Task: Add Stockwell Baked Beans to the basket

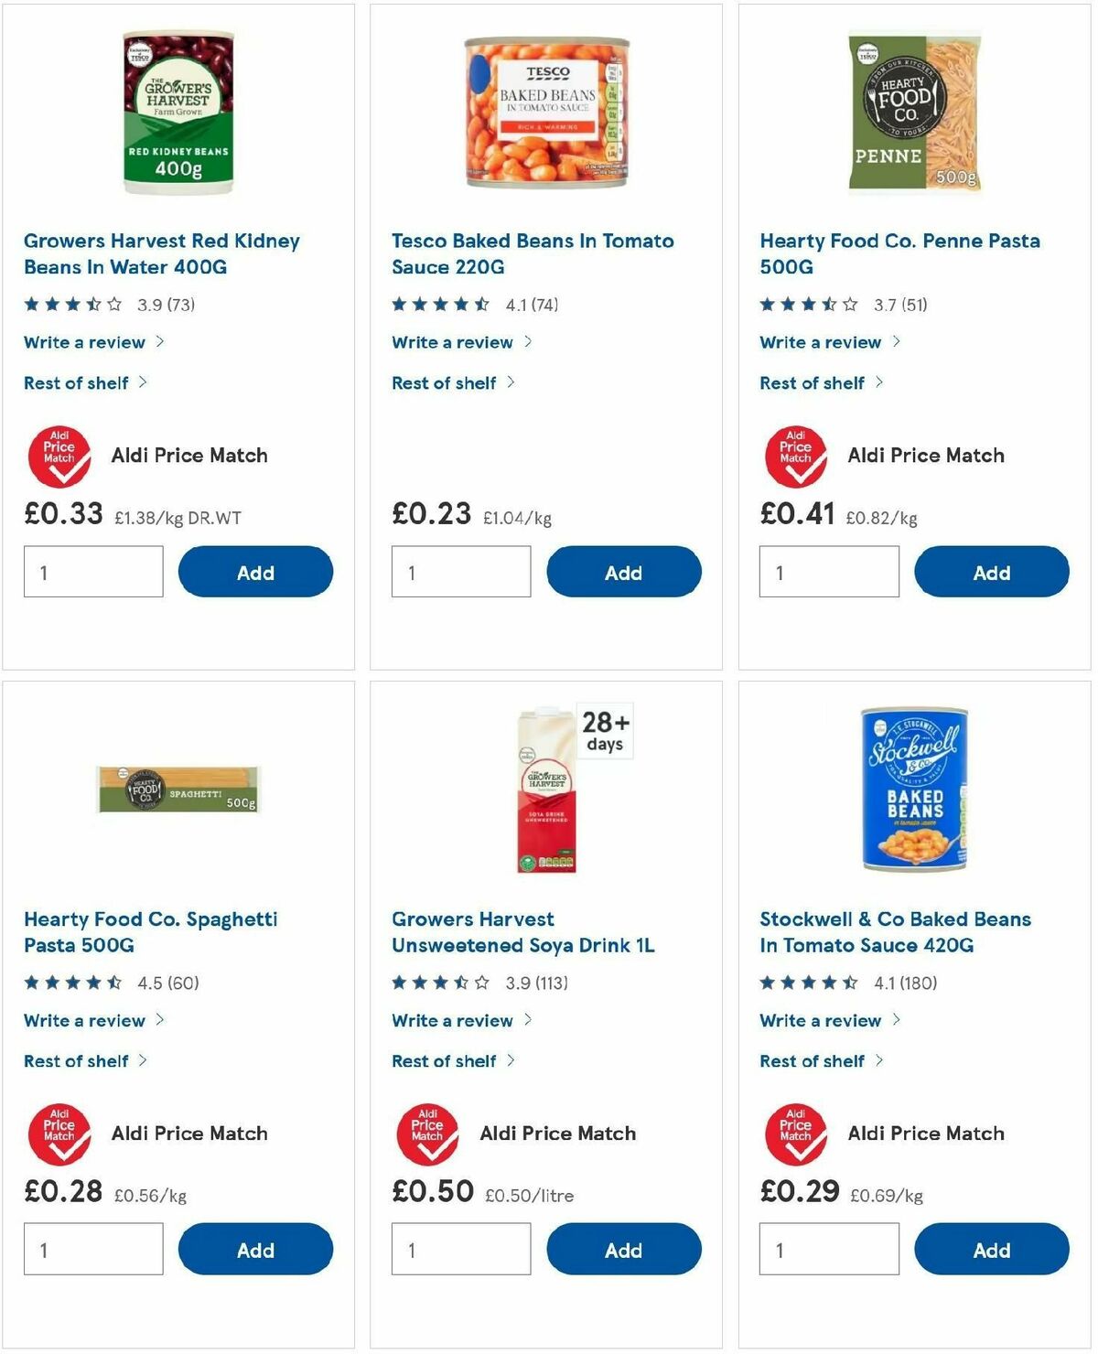Action: click(x=991, y=1250)
